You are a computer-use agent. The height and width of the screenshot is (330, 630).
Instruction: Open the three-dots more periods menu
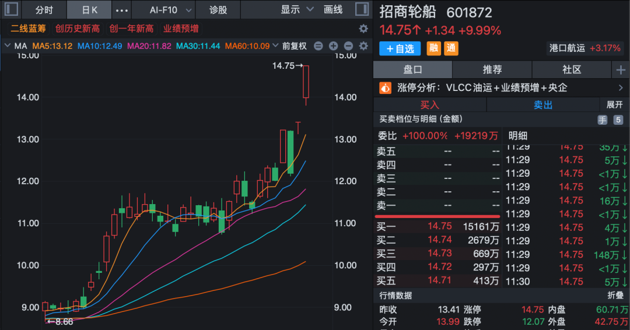[x=121, y=10]
